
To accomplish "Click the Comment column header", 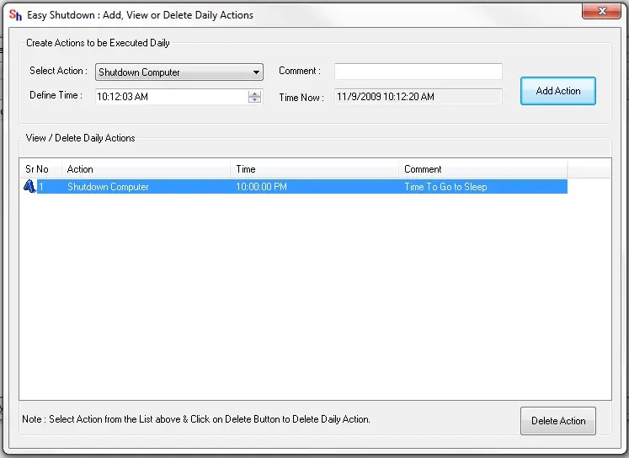I will point(482,169).
